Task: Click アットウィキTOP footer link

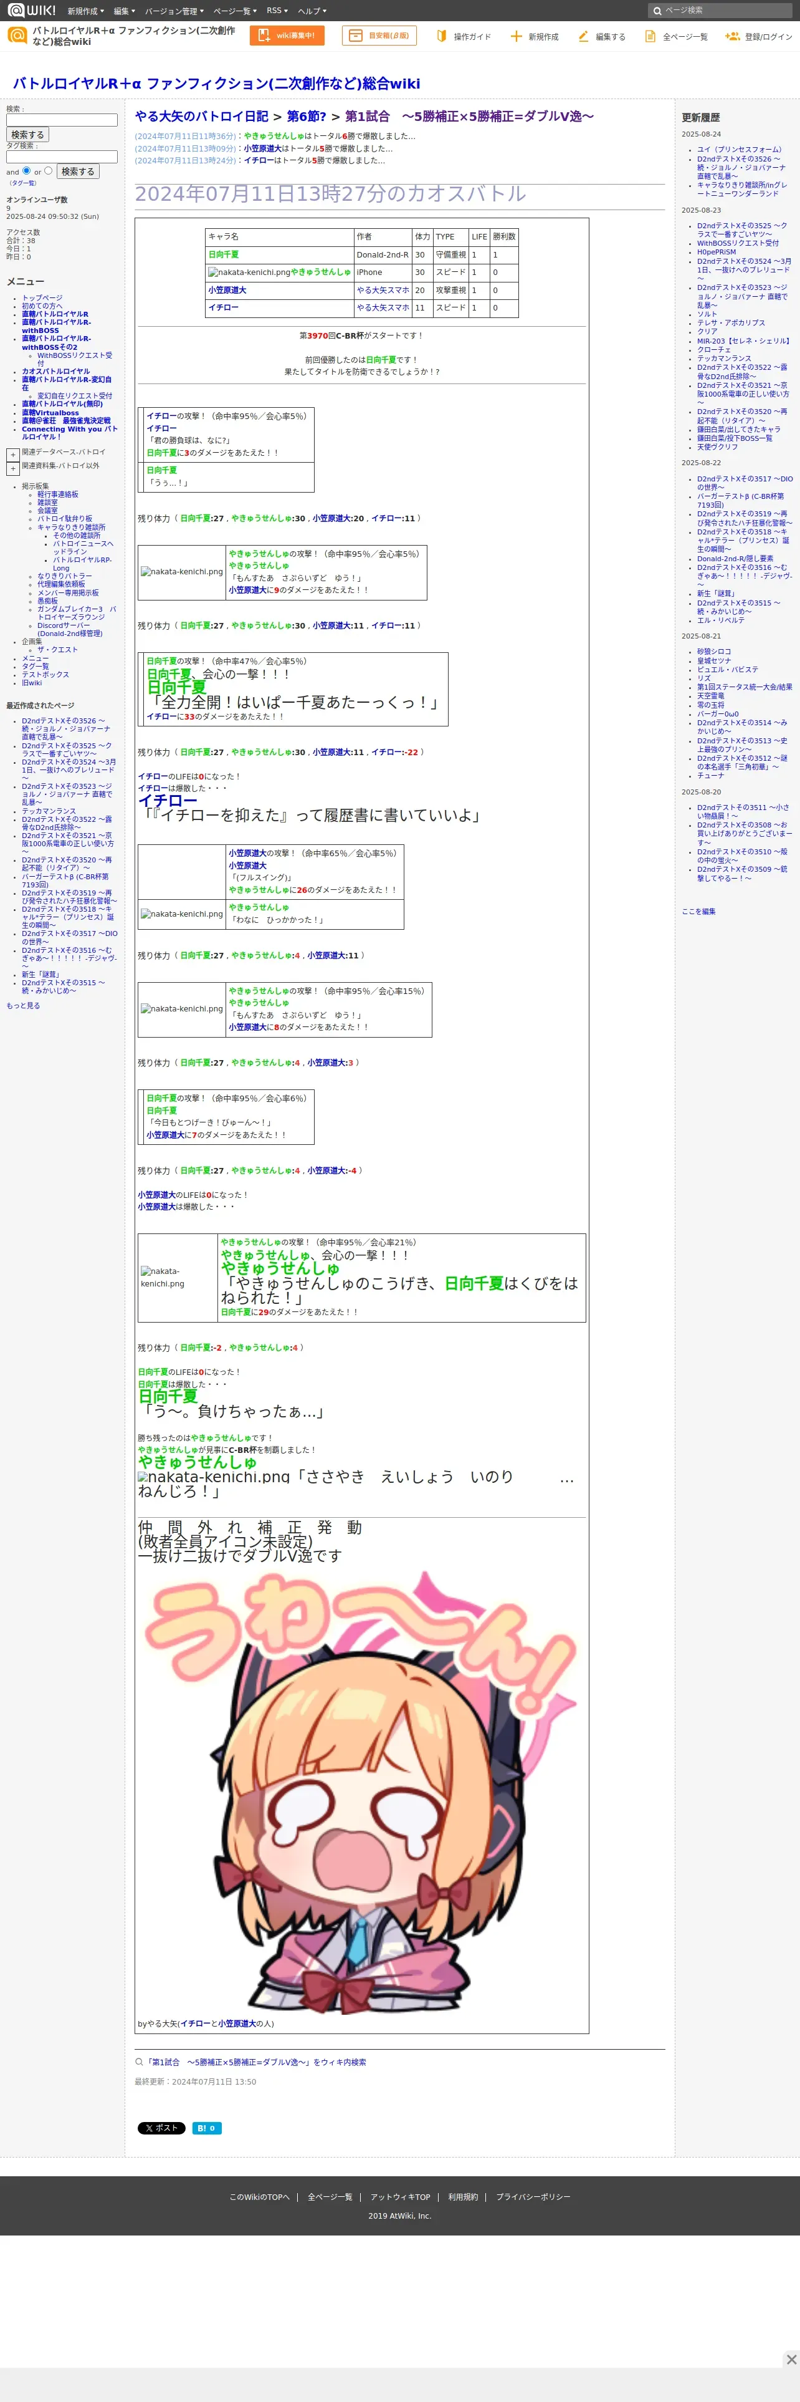Action: (401, 2197)
